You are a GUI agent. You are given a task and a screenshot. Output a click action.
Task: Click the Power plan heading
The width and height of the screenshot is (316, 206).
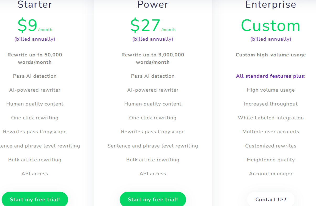(x=153, y=4)
